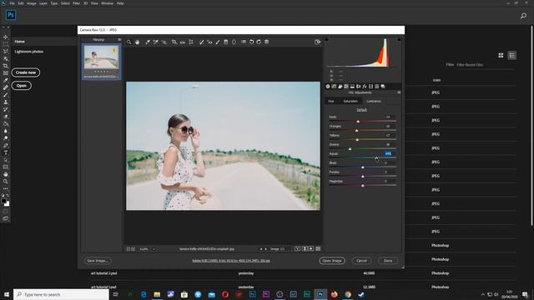Select the Camera Raw Crop tool
The image size is (534, 300).
174,42
